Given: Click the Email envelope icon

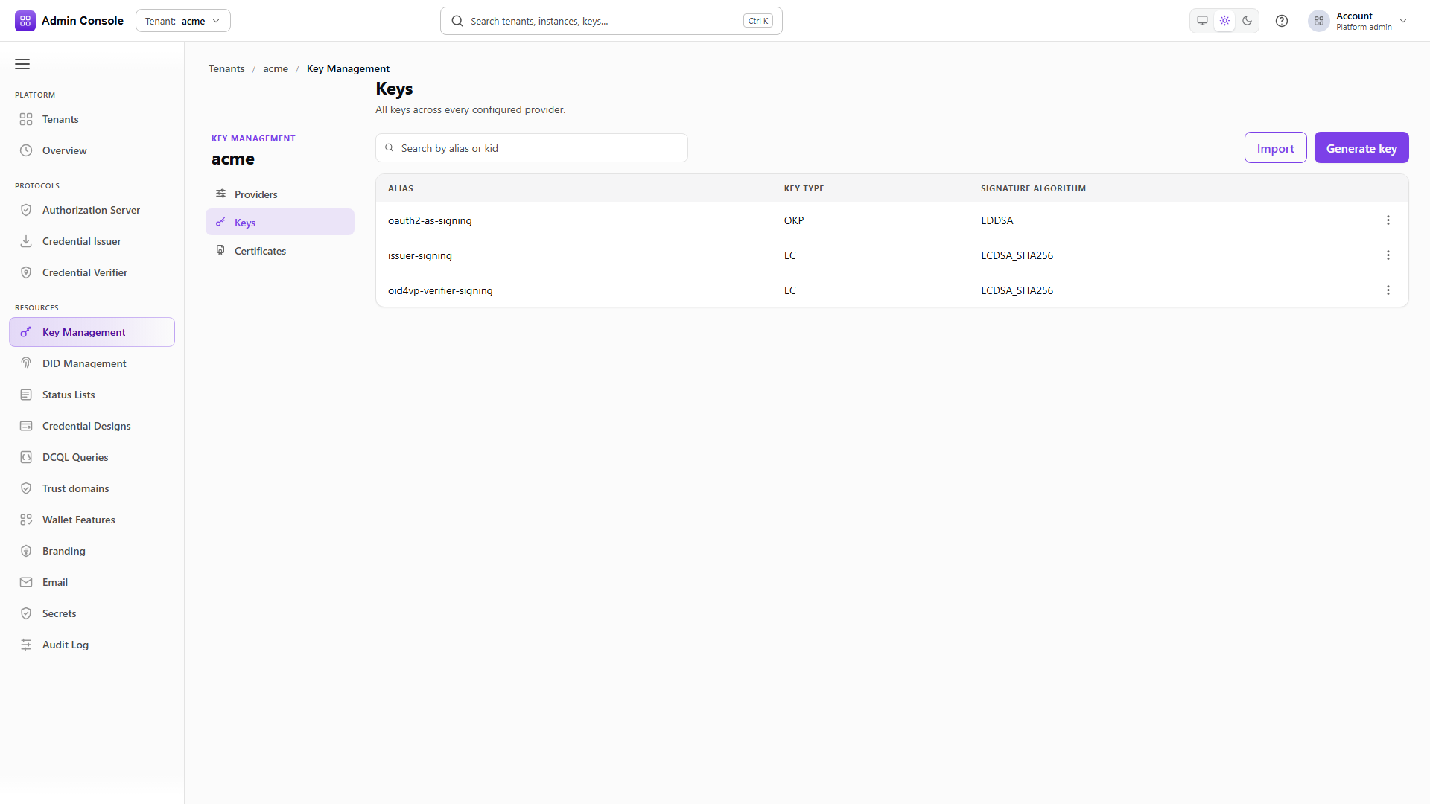Looking at the screenshot, I should click(26, 582).
